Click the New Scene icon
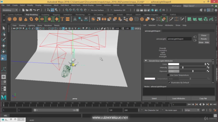This screenshot has height=122, width=218. (x=24, y=10)
